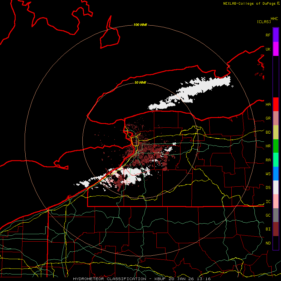Pick the HR green legend swatch
The height and width of the screenshot is (281, 281).
tap(276, 146)
